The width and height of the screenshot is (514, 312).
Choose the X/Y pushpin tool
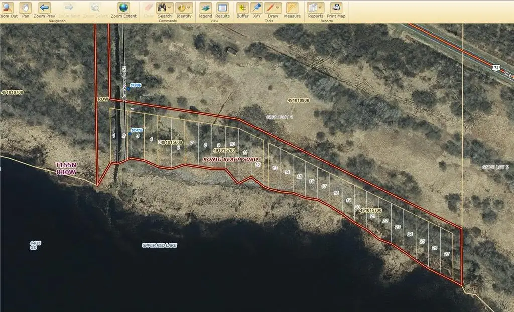click(256, 10)
